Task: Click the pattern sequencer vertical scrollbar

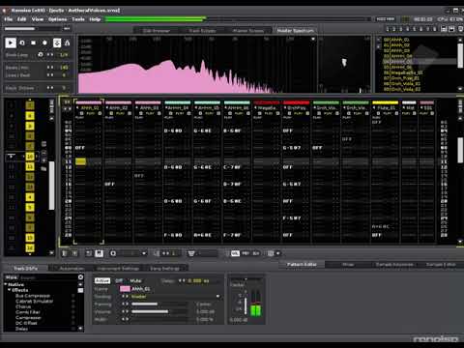Action: 51,186
